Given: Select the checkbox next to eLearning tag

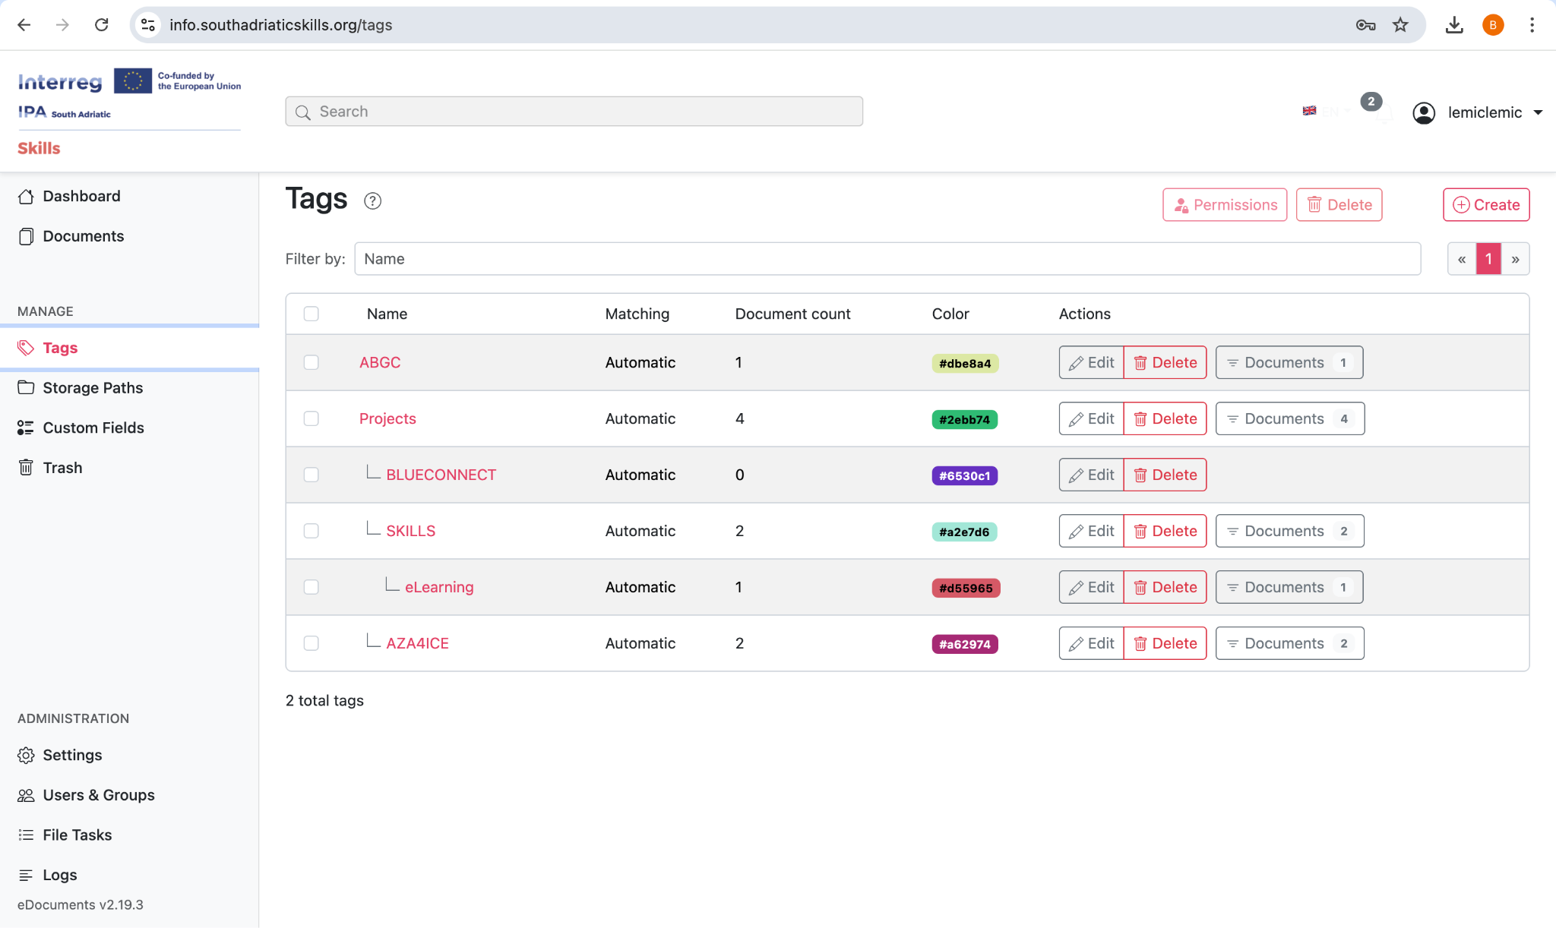Looking at the screenshot, I should pos(311,586).
